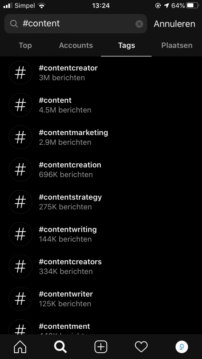Clear the search field with X icon
Viewport: 202px width, 359px height.
click(139, 24)
